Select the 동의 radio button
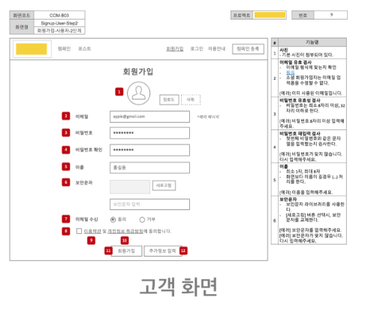Viewport: 368px width, 313px height. [113, 220]
